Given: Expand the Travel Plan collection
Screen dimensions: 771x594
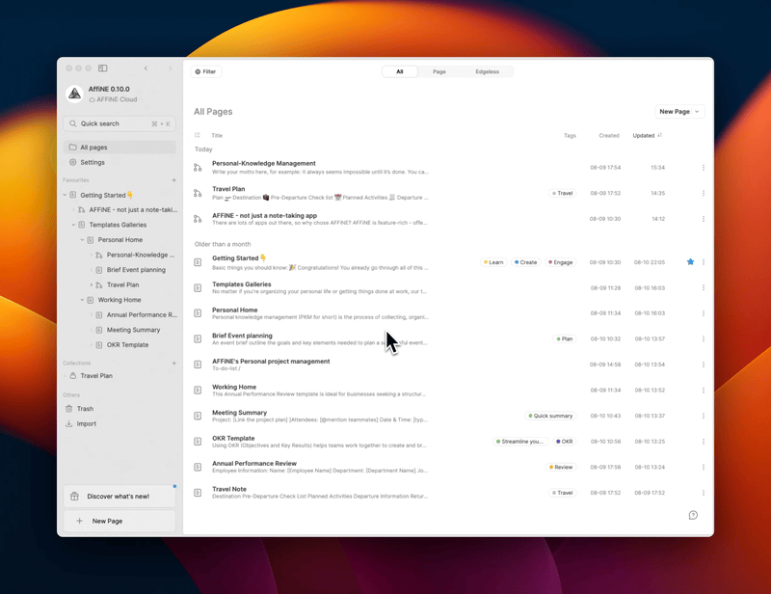Looking at the screenshot, I should click(x=65, y=376).
